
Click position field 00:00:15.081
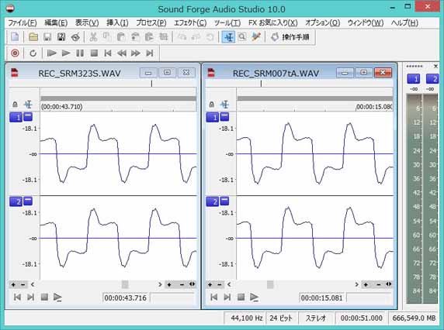pos(322,297)
